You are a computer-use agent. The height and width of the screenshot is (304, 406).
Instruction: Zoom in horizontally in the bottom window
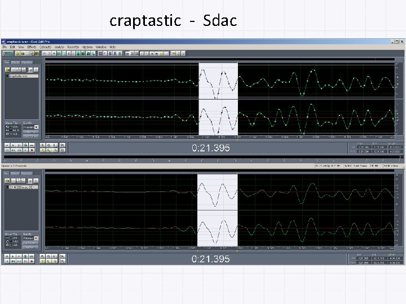42,257
